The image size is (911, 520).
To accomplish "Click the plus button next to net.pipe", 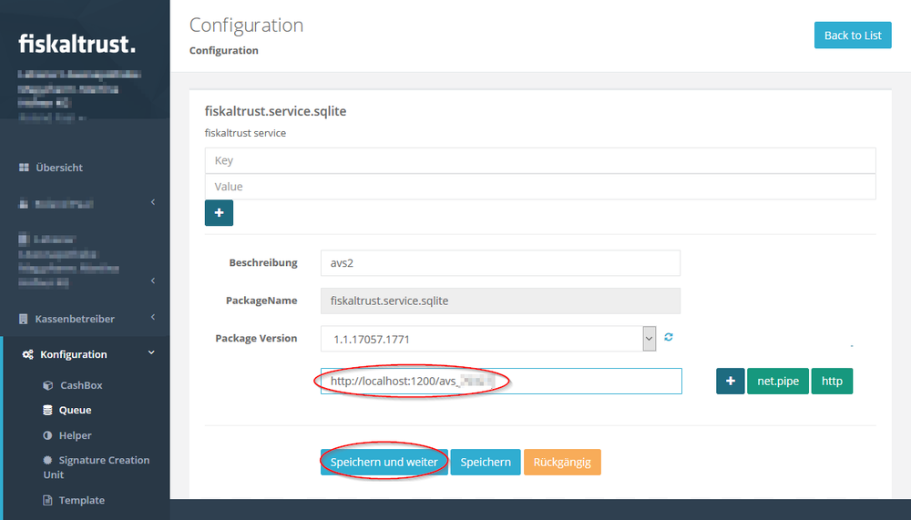I will [730, 382].
